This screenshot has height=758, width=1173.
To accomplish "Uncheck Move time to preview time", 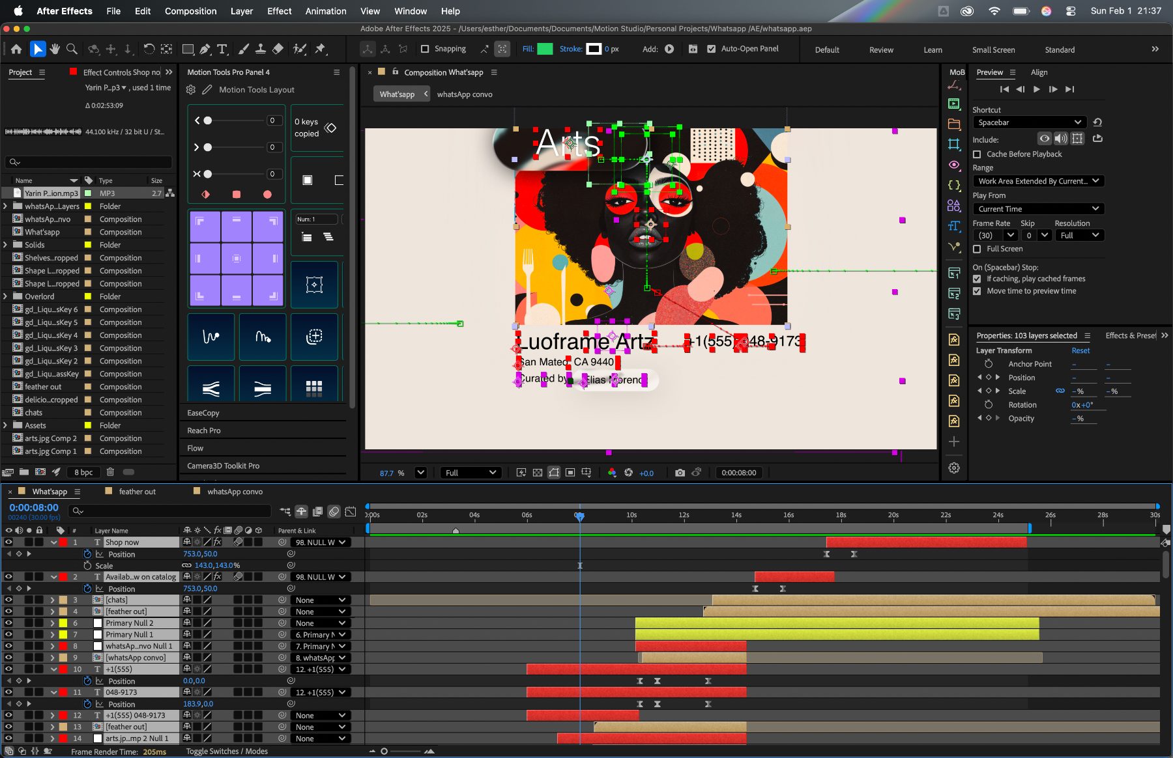I will [977, 291].
